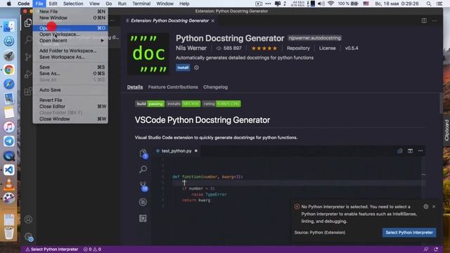Click the build passing badge
The width and height of the screenshot is (450, 253).
(150, 104)
